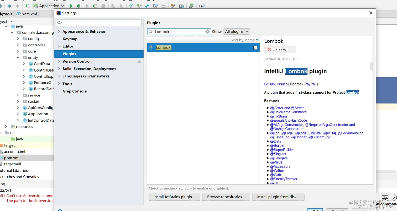Click into the Lombok plugin search field

click(x=179, y=31)
